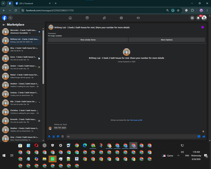Open Settings gear on the taskbar
The image size is (211, 169).
tap(61, 145)
